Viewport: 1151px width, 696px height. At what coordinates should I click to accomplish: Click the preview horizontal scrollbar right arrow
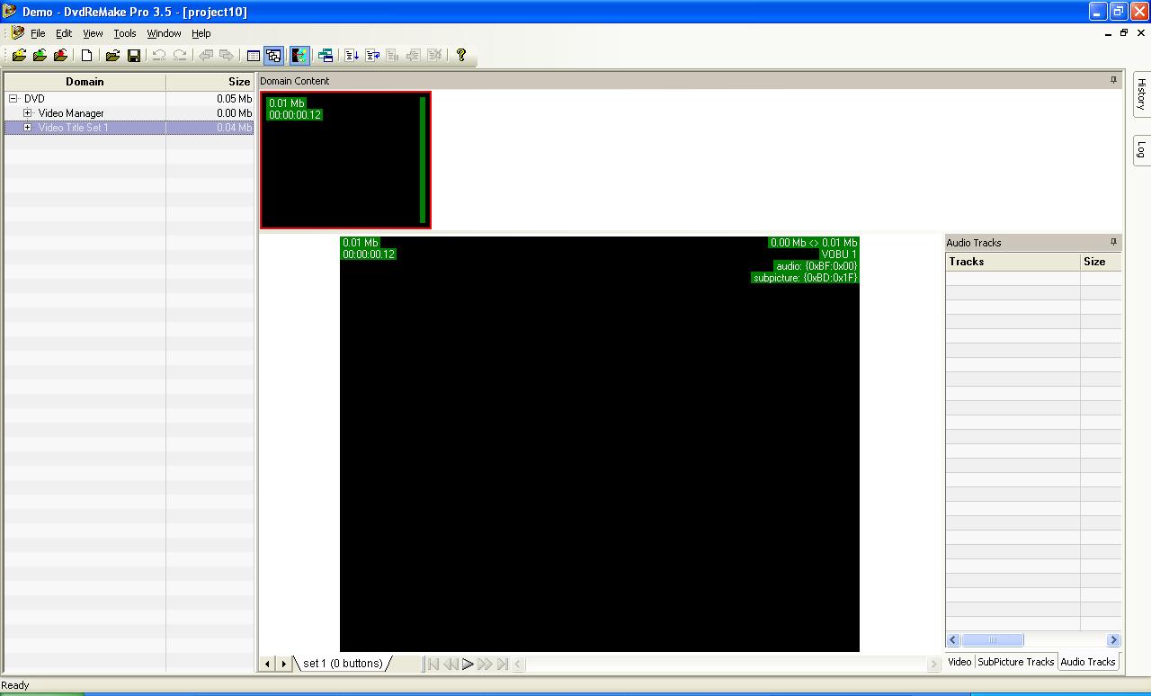click(933, 665)
